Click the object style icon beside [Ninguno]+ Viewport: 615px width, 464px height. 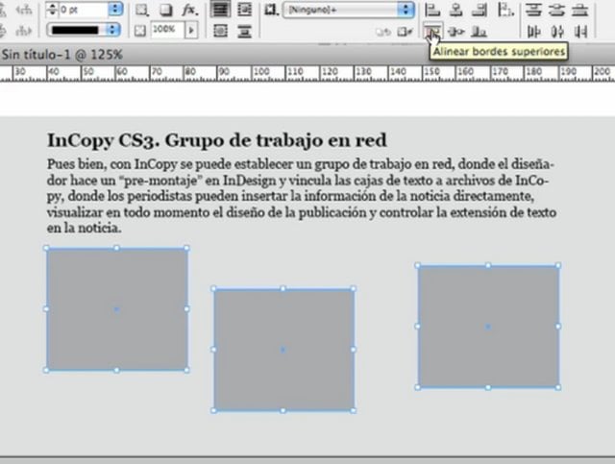click(x=270, y=10)
